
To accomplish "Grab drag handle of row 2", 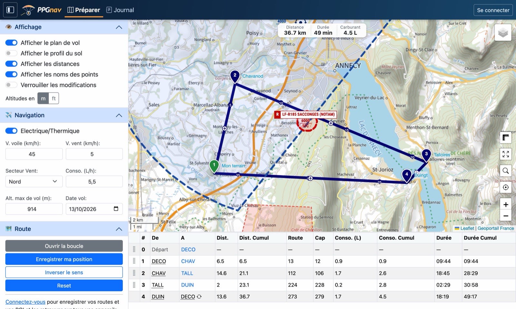I will [134, 273].
